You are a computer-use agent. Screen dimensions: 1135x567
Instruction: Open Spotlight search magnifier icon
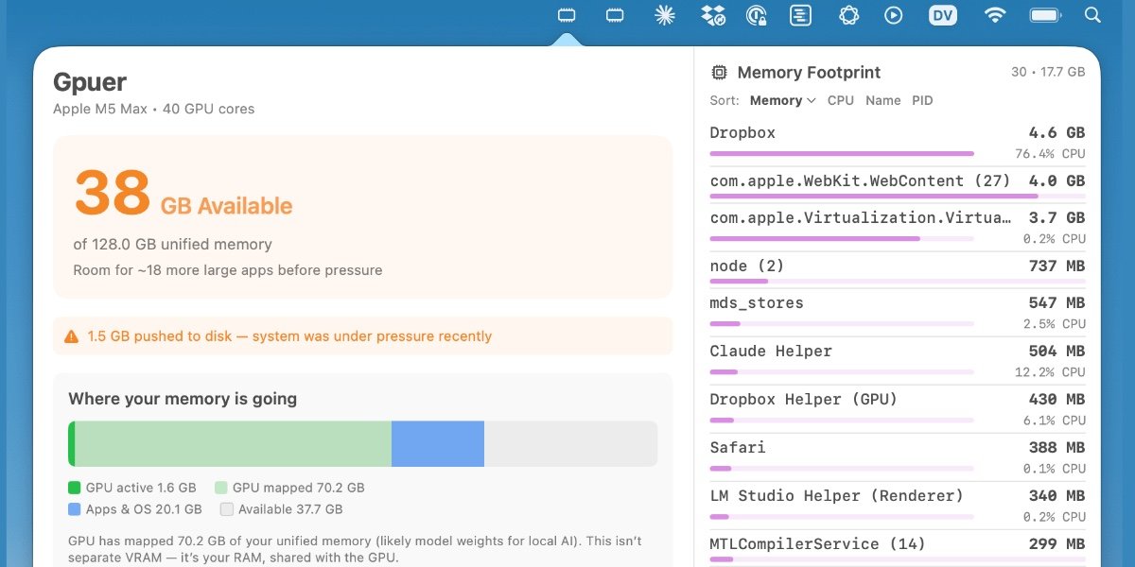[x=1092, y=15]
